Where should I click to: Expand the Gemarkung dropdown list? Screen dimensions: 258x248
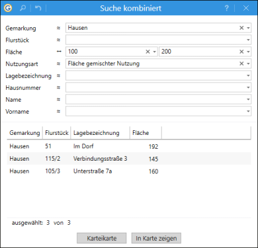(x=248, y=28)
